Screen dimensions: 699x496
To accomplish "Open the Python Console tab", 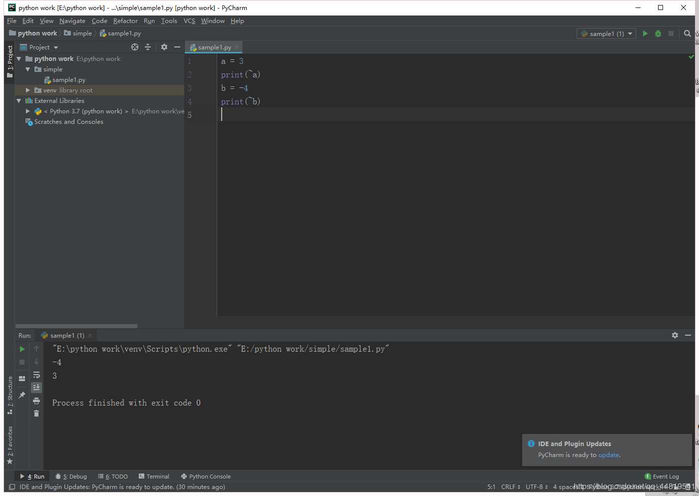I will [x=206, y=477].
